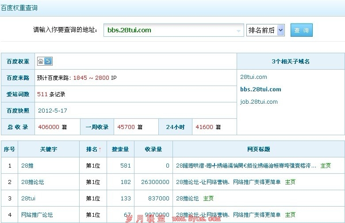Image resolution: width=345 pixels, height=223 pixels.
Task: Click the search volume 581
Action: (x=126, y=166)
